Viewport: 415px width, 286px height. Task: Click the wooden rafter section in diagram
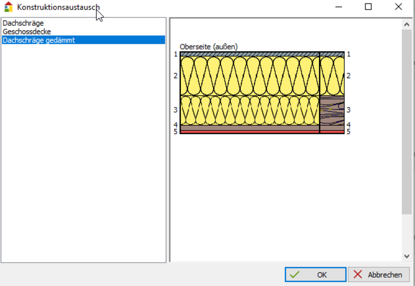tap(332, 110)
